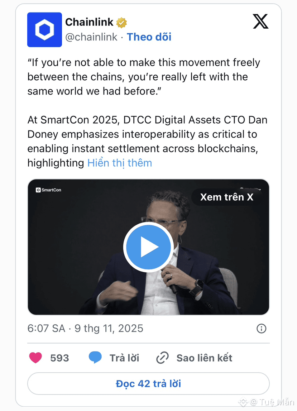Open the tweet info icon
The image size is (297, 411).
point(262,328)
